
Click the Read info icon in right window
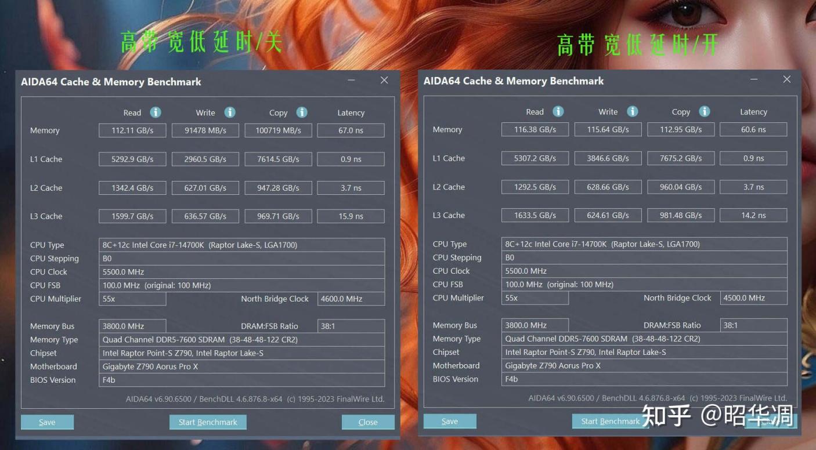[x=558, y=111]
